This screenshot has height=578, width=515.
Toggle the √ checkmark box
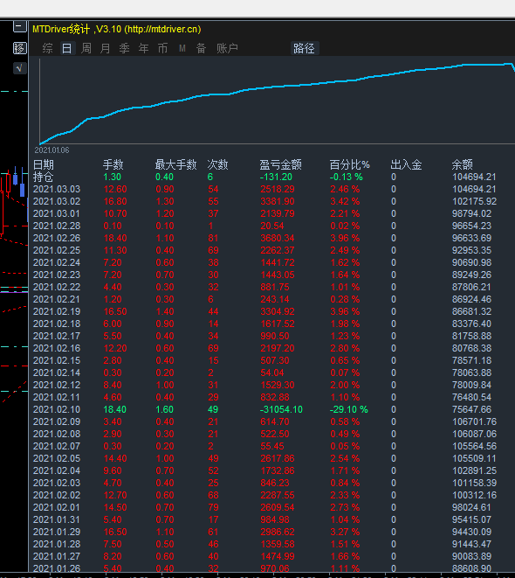coord(20,68)
